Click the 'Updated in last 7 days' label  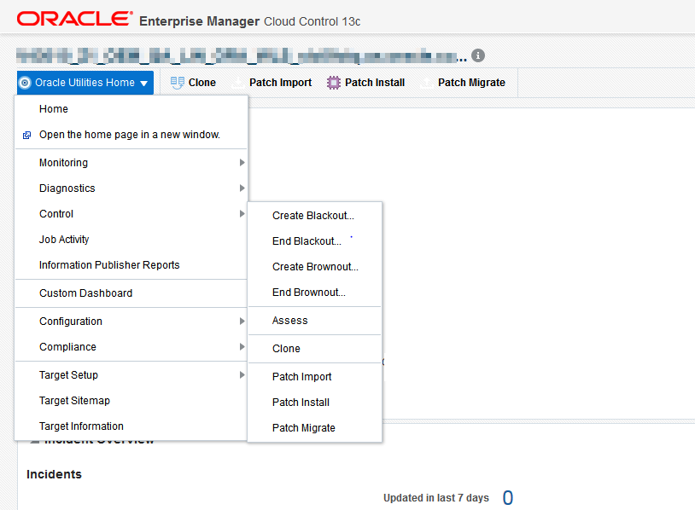(x=436, y=498)
